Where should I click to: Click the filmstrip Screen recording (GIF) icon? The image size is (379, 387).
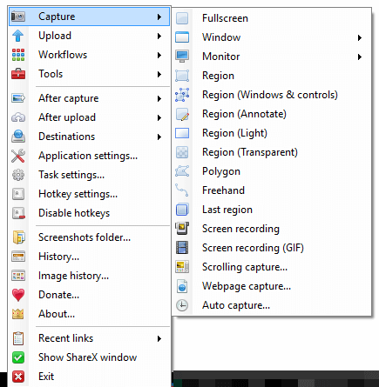pyautogui.click(x=182, y=248)
